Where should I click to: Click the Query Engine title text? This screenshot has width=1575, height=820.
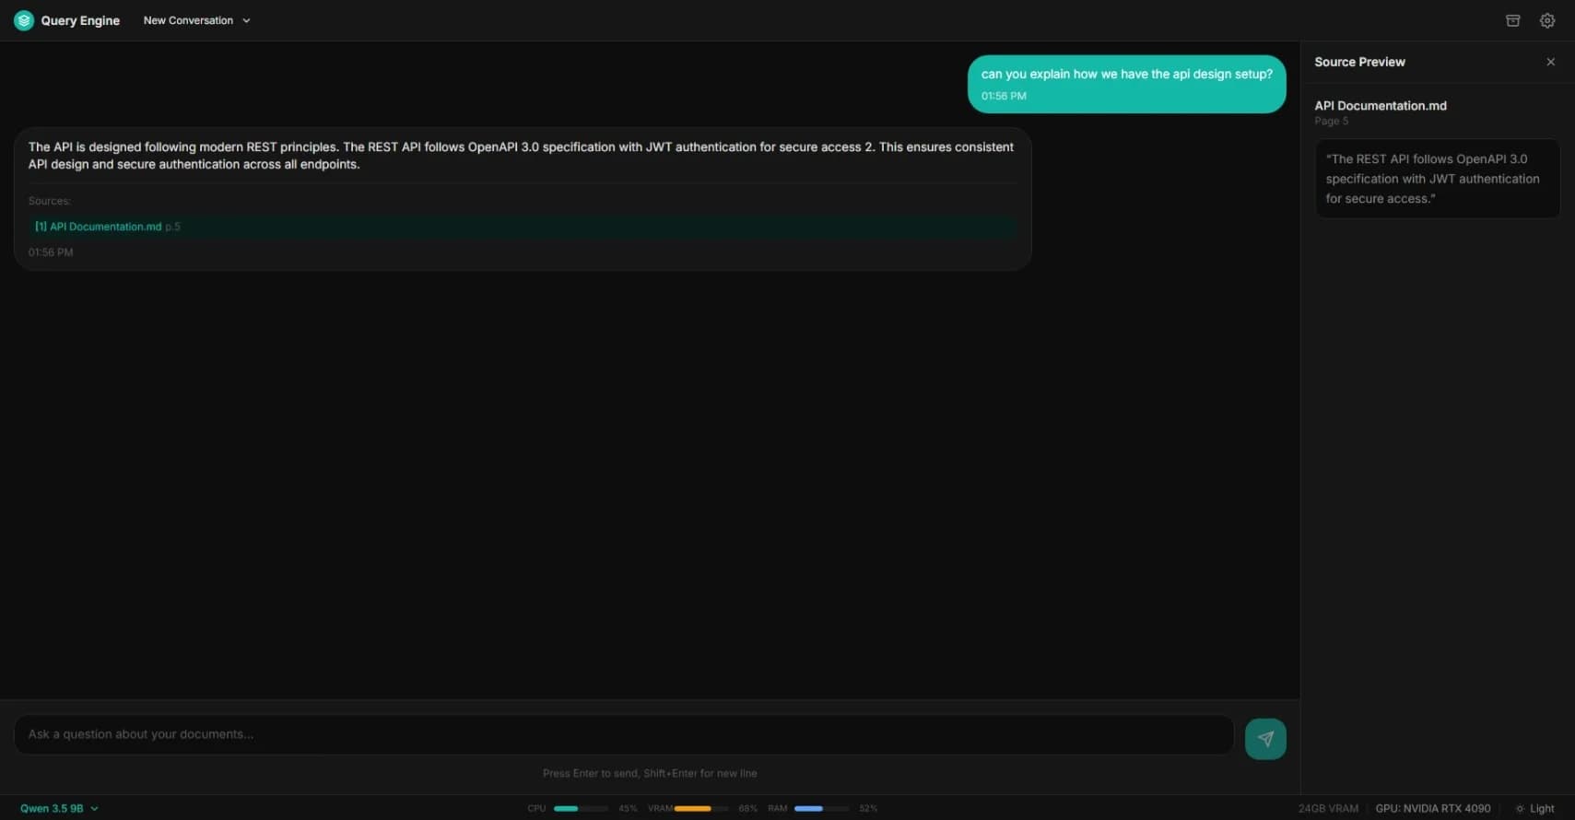80,20
